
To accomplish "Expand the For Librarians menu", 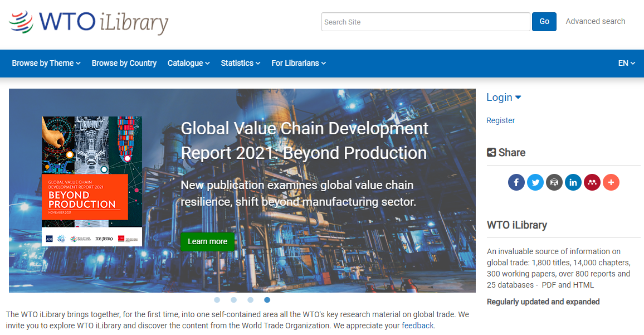I will pyautogui.click(x=299, y=64).
